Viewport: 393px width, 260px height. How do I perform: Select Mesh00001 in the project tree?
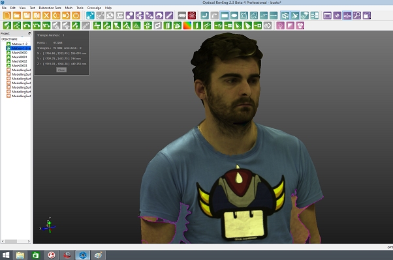(20, 57)
